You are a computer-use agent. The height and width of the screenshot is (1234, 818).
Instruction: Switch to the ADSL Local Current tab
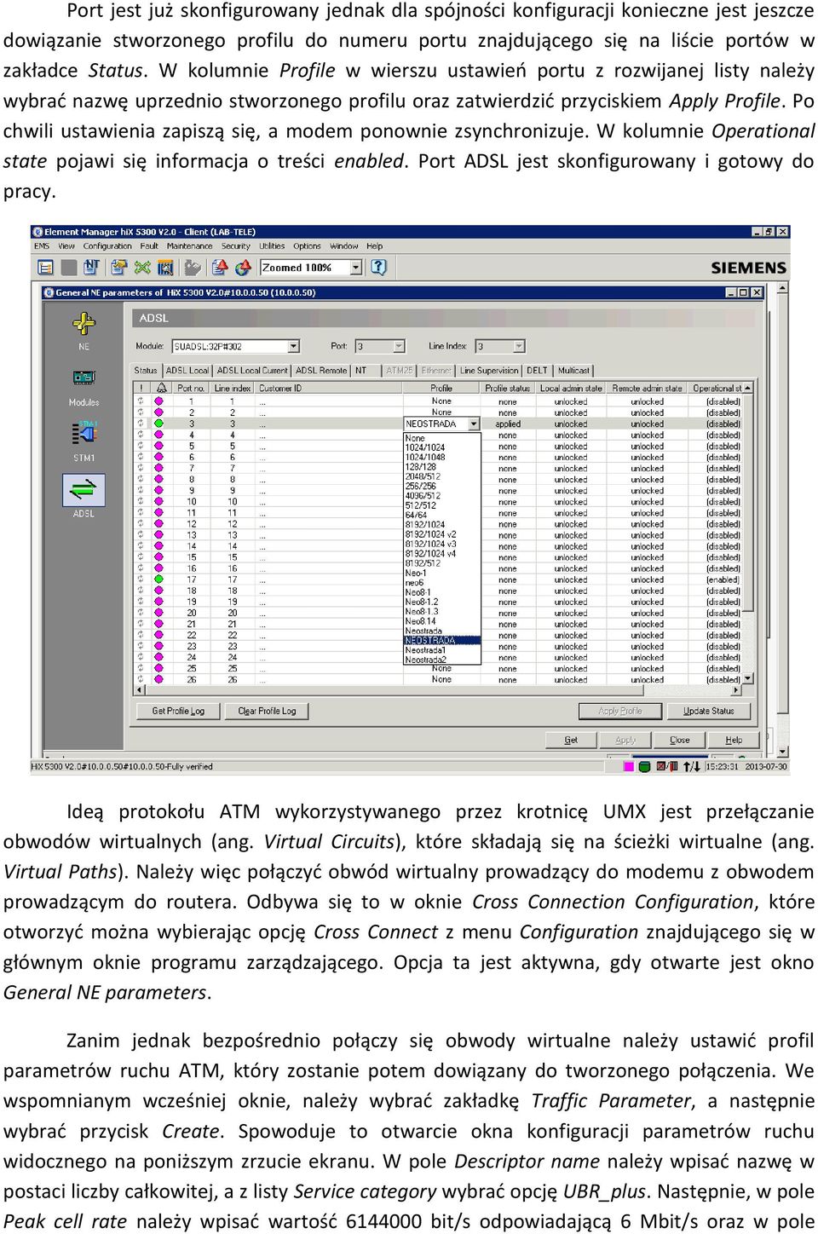(252, 371)
